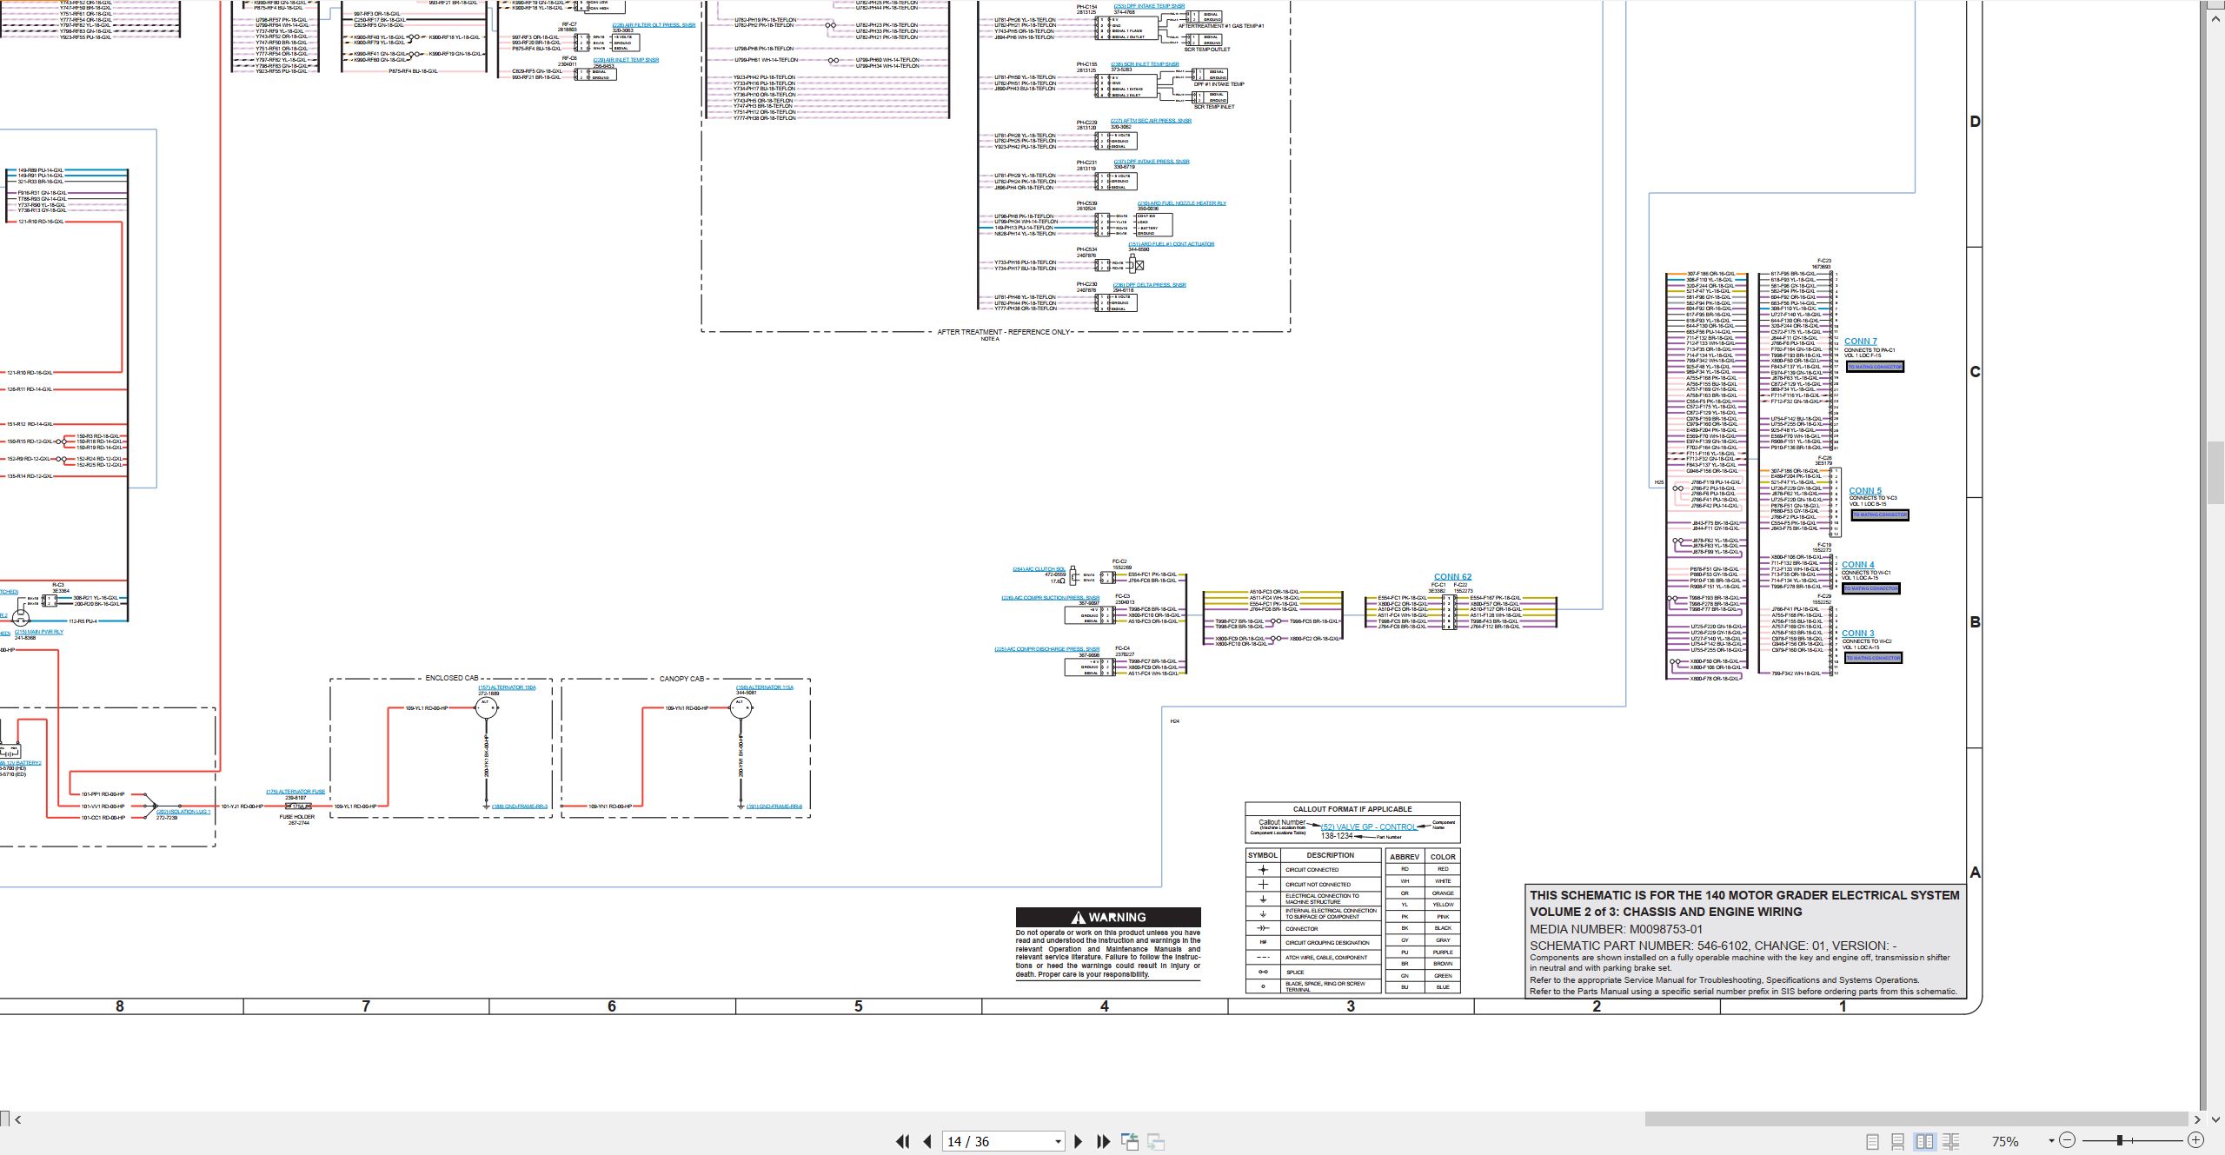Open the CONN 4 link
This screenshot has height=1155, width=2225.
1858,565
